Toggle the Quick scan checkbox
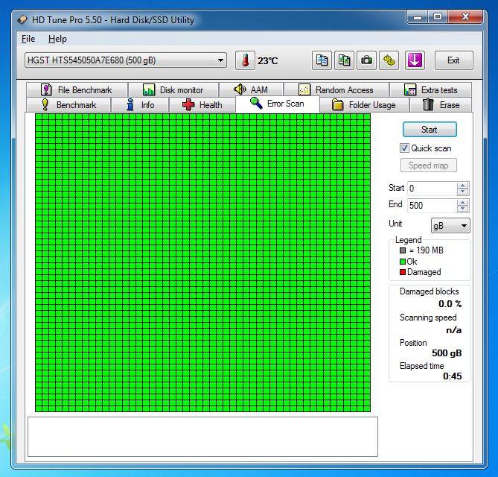The height and width of the screenshot is (477, 498). click(404, 148)
